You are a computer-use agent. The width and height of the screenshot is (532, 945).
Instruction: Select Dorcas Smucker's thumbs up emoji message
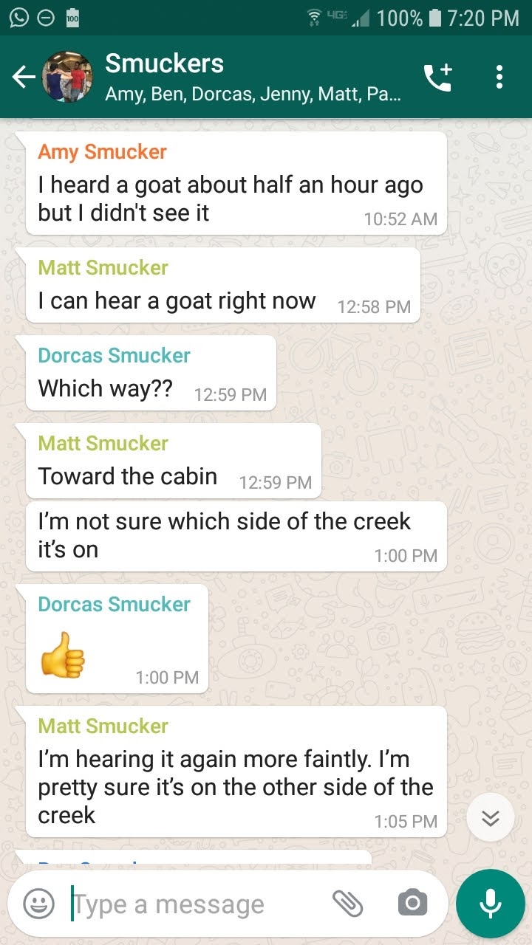coord(117,639)
